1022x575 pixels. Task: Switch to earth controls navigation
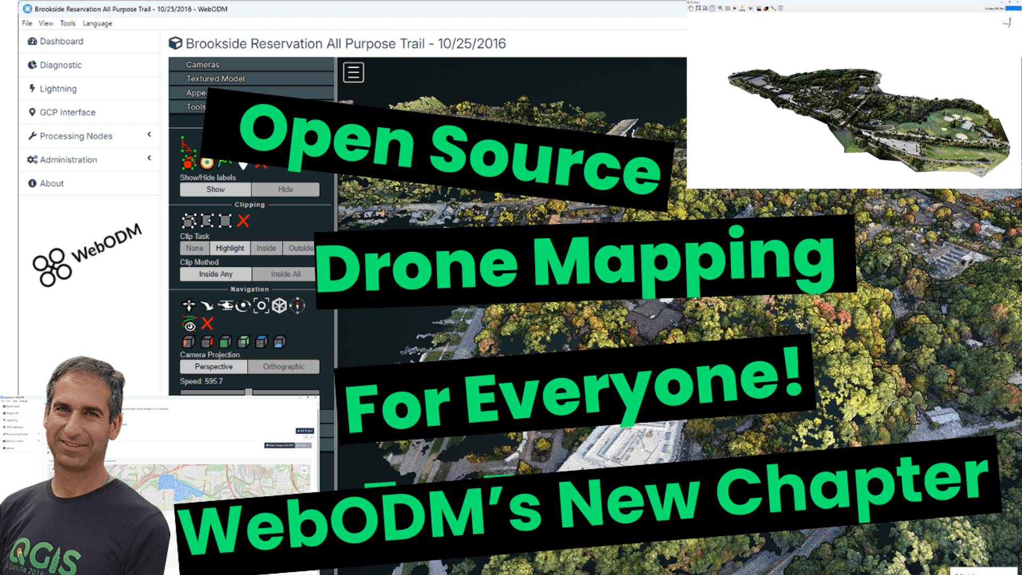point(189,306)
